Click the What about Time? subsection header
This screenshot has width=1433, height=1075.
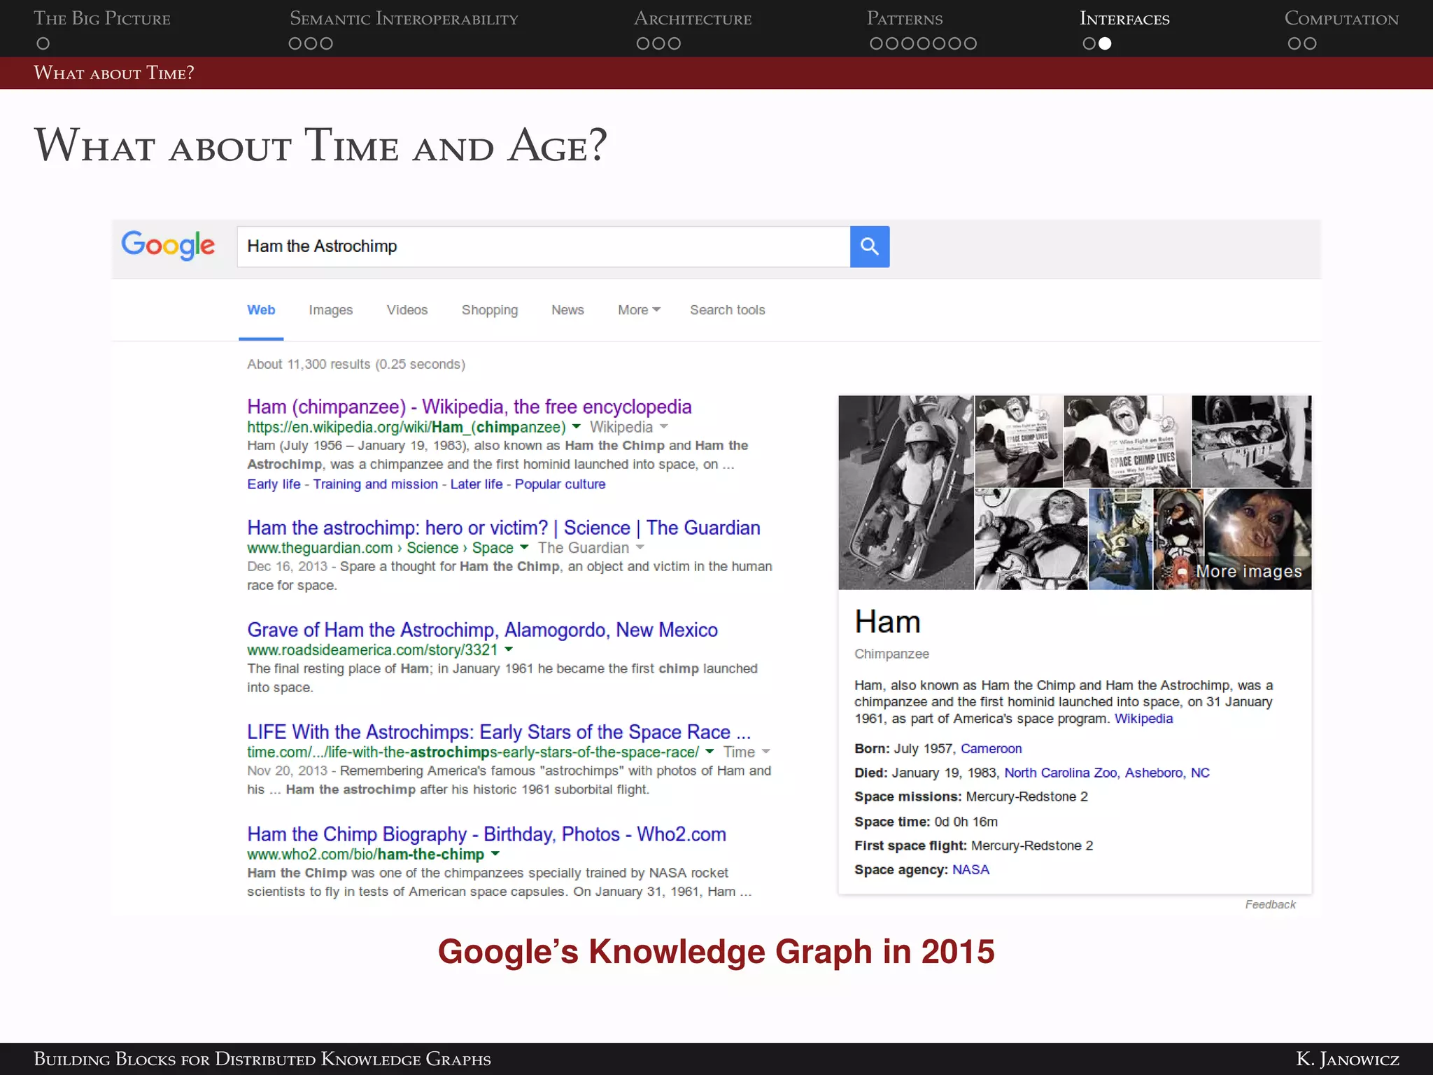point(114,73)
